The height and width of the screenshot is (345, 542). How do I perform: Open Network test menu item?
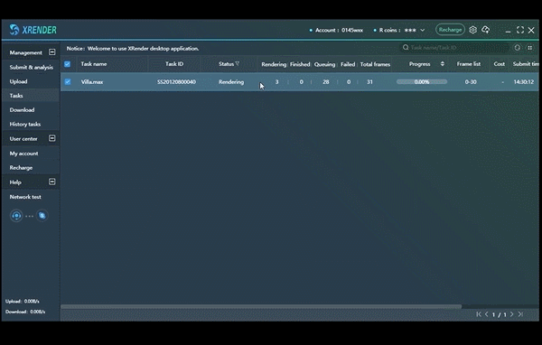point(25,197)
